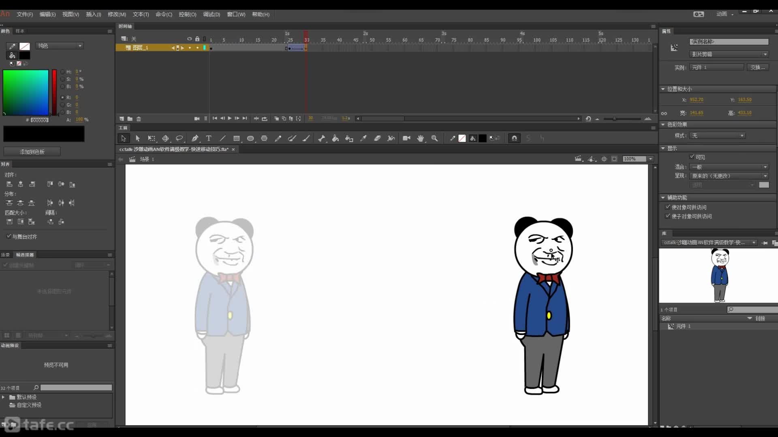Open the 影片剪辑 symbol type dropdown
The image size is (778, 437).
click(729, 54)
